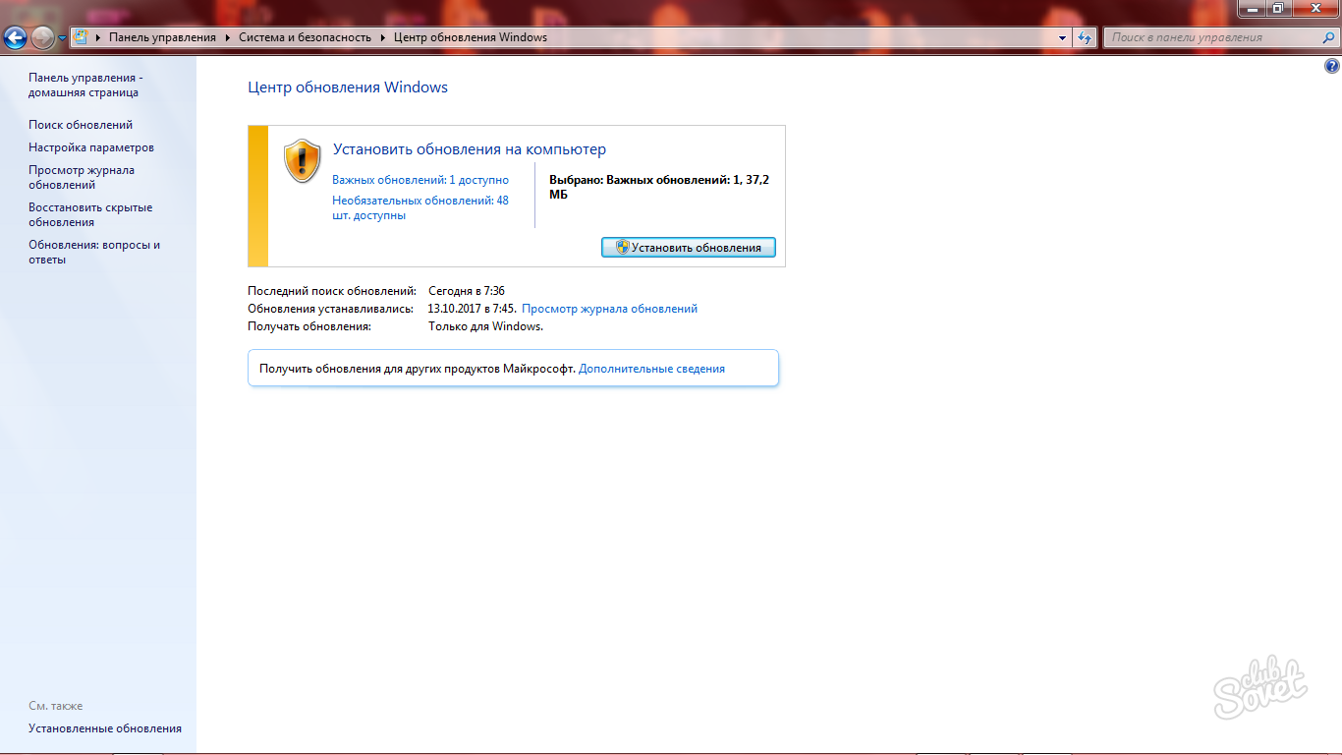Open 'Настройка параметров' in the sidebar
Screen dimensions: 1342x755
[x=91, y=147]
